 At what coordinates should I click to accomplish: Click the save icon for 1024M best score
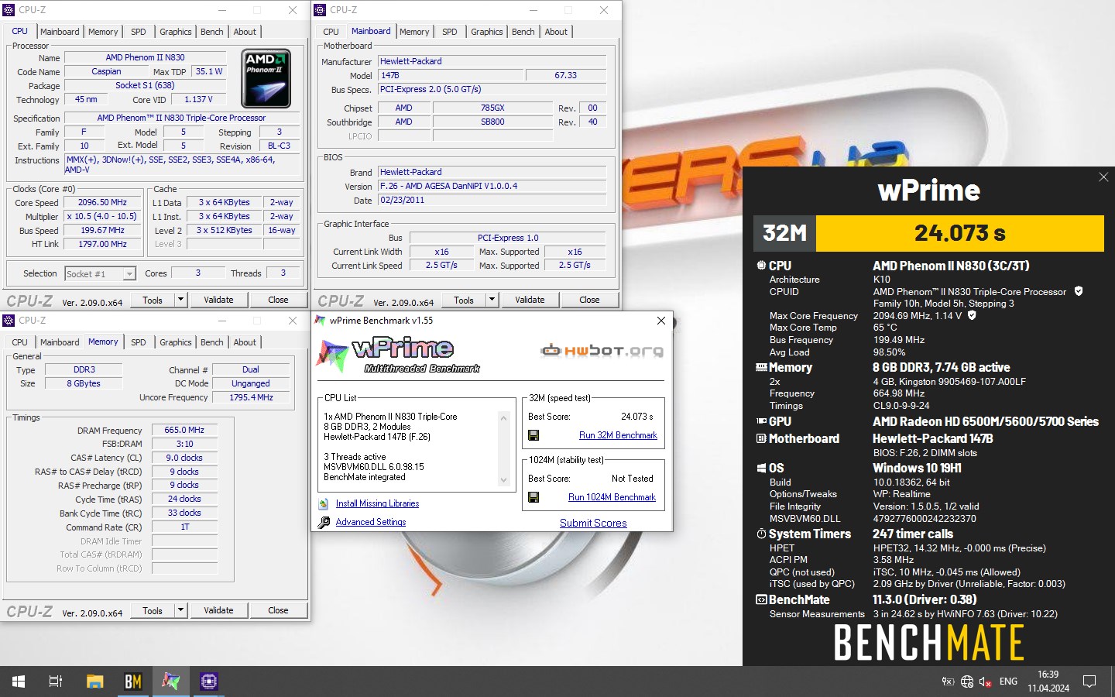click(x=533, y=497)
